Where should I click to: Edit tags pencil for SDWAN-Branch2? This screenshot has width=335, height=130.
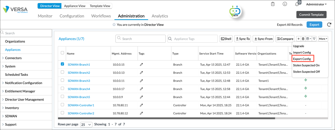click(x=141, y=73)
